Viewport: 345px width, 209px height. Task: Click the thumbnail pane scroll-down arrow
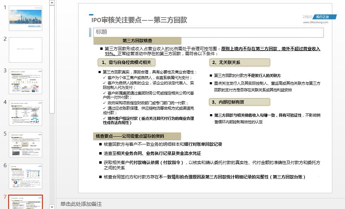52,207
